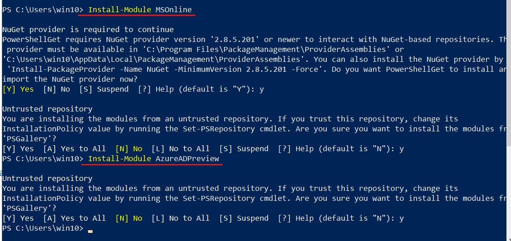
Task: Click highlighted [N] No under first Untrusted repository
Action: point(129,149)
